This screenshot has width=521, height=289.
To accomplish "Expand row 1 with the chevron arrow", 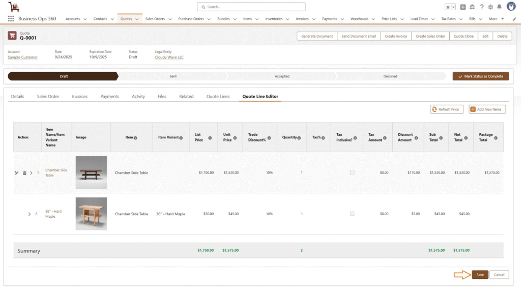I will 31,173.
